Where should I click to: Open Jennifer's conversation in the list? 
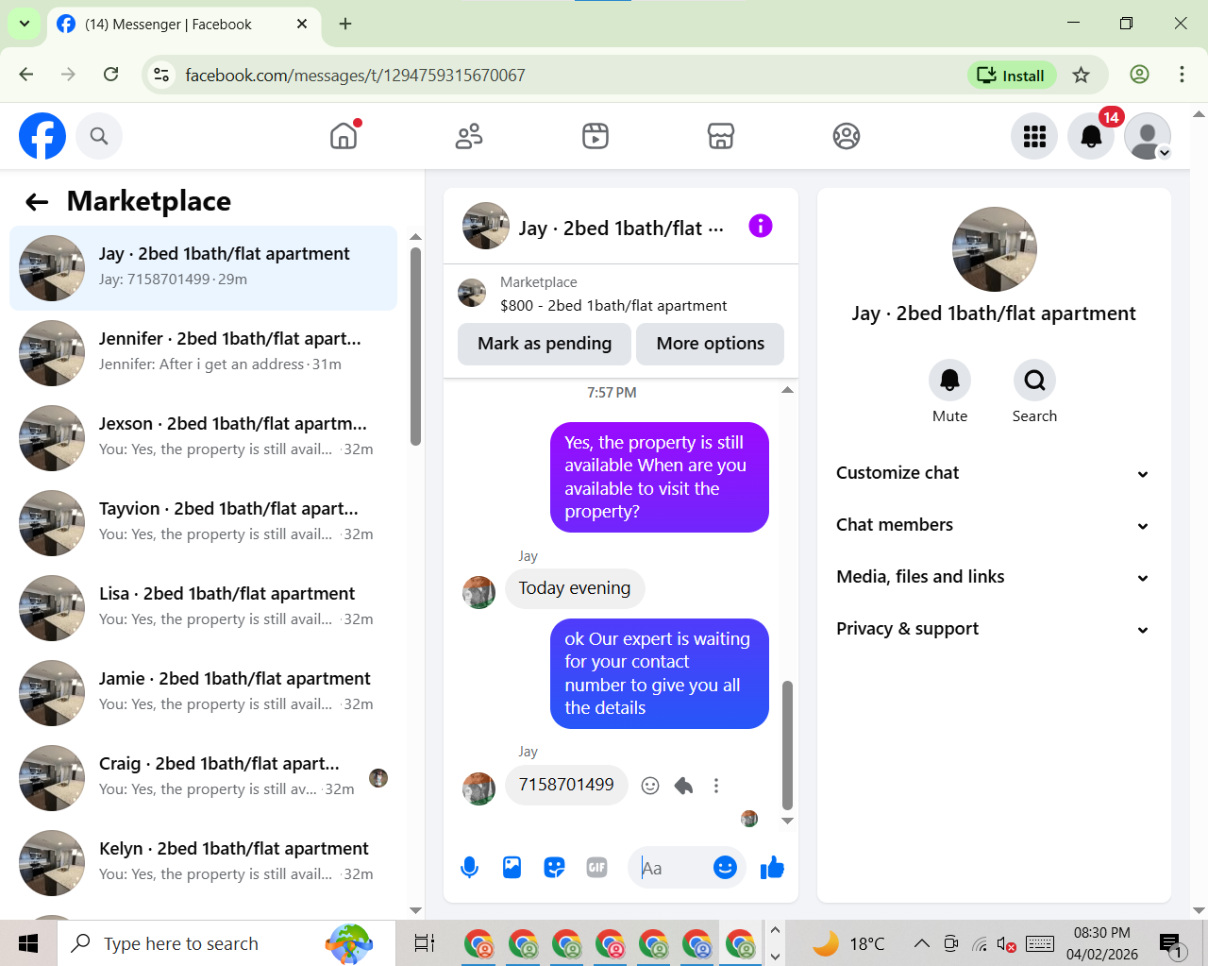tap(203, 353)
